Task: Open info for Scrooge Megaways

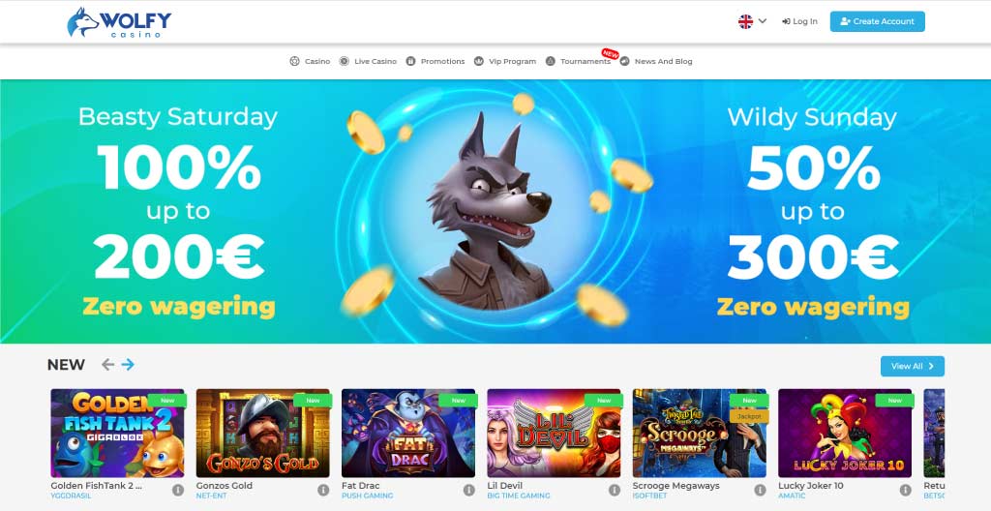Action: [x=760, y=490]
